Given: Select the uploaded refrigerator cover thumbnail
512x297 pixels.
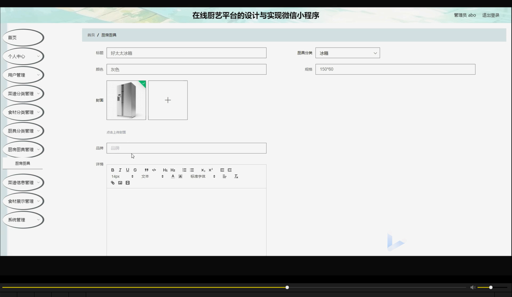Looking at the screenshot, I should point(126,100).
